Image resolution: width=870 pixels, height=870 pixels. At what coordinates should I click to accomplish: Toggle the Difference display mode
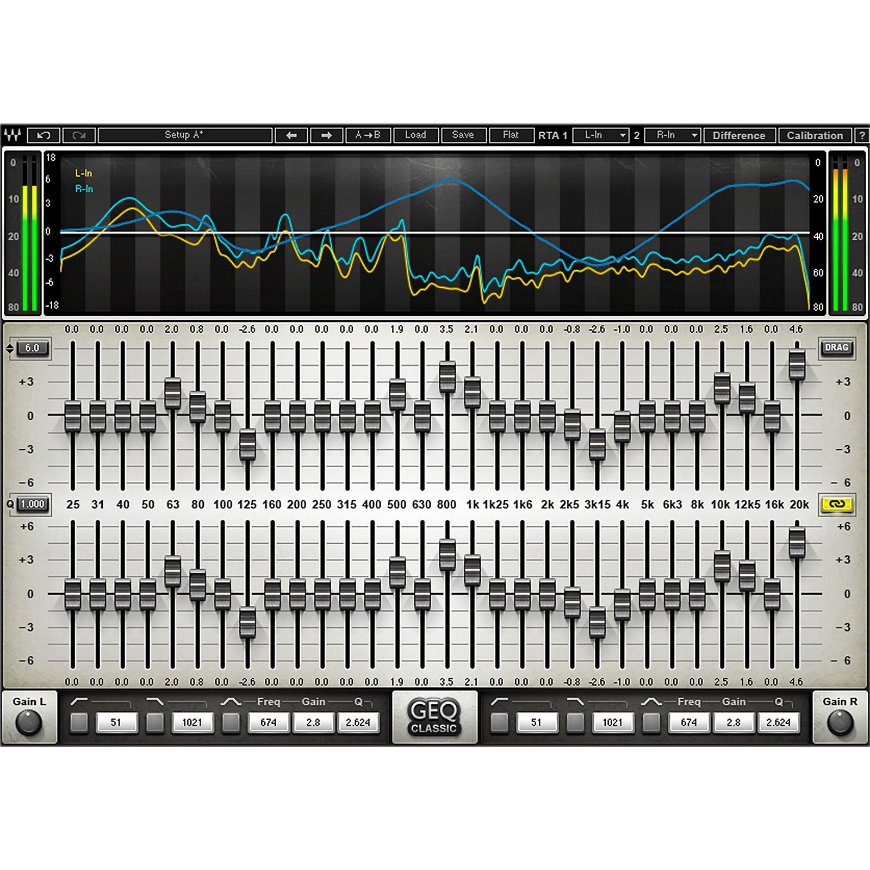click(x=739, y=135)
